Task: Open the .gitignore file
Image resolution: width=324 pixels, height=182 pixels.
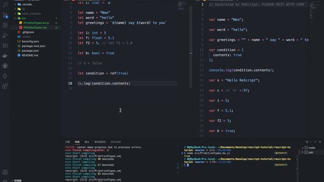Action: [x=28, y=32]
